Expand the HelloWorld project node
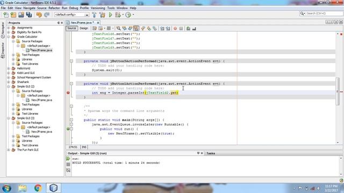This screenshot has width=344, height=193. click(x=9, y=69)
